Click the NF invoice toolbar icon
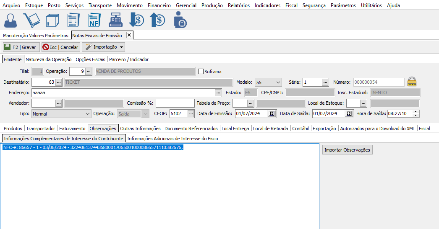 pos(94,20)
